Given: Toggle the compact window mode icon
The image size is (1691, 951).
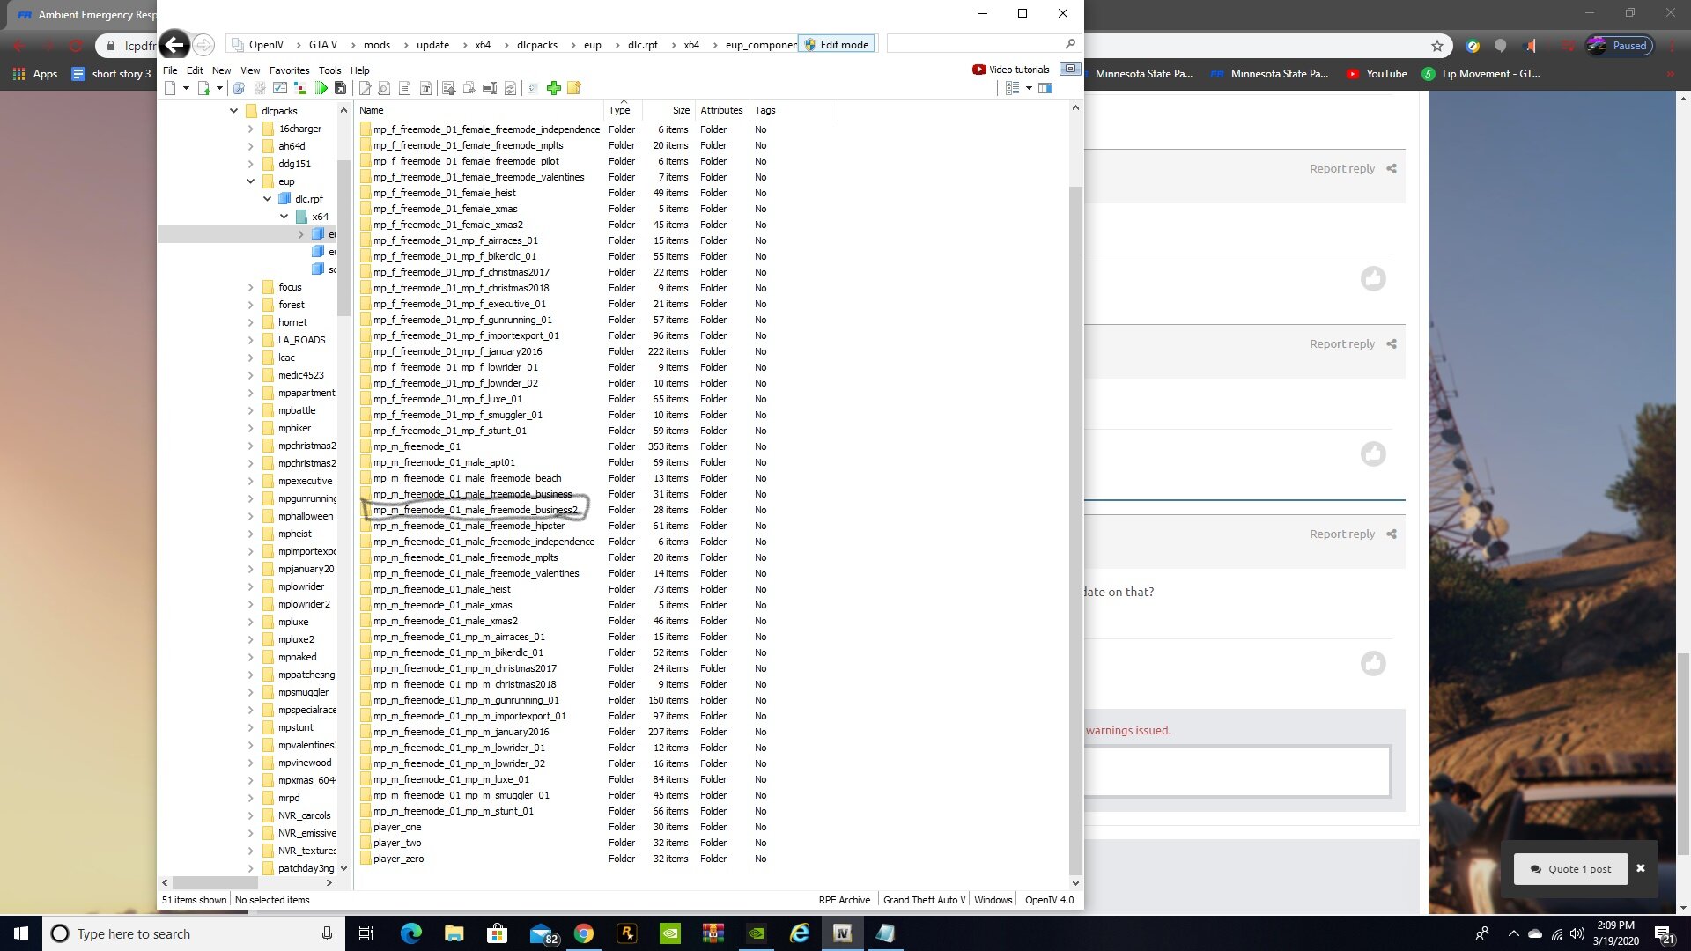Looking at the screenshot, I should (1070, 69).
